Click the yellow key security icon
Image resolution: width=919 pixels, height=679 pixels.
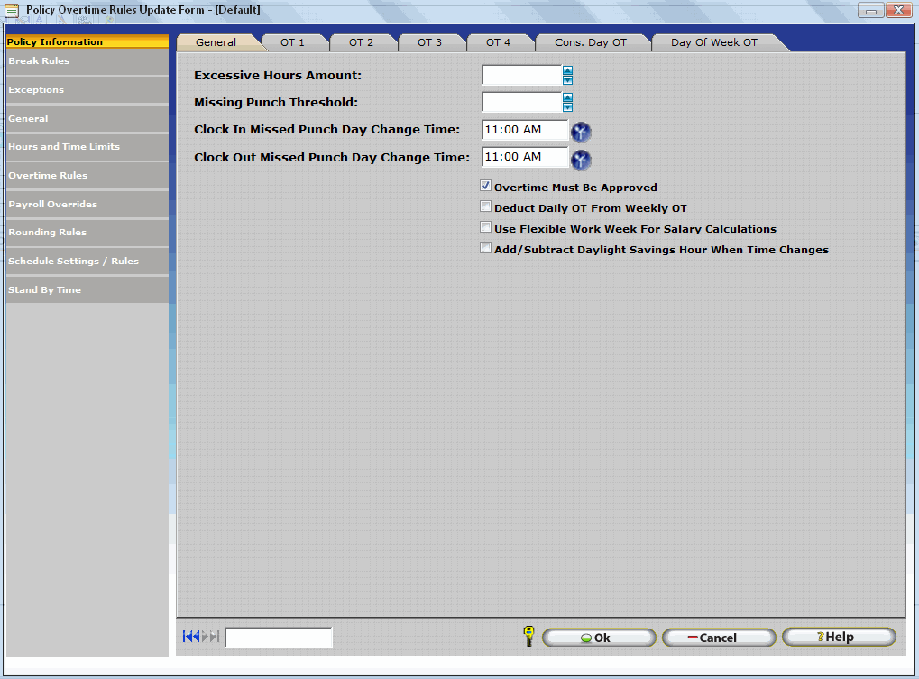pyautogui.click(x=528, y=637)
